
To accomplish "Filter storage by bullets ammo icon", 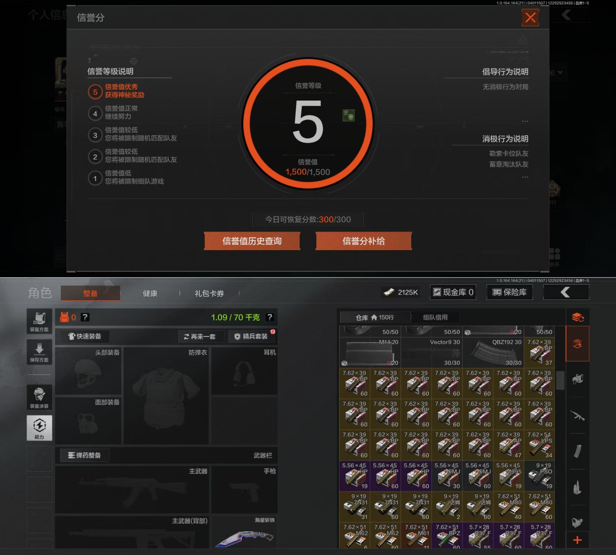I will pos(577,487).
